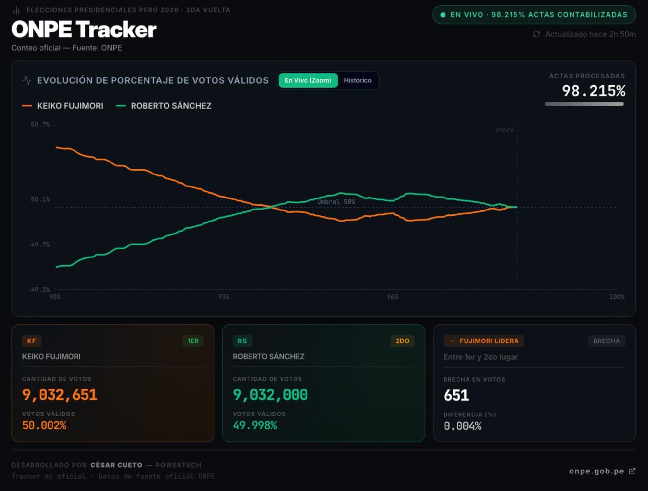
Task: Click Fujimori's vote count 9,032,651
Action: pos(60,395)
